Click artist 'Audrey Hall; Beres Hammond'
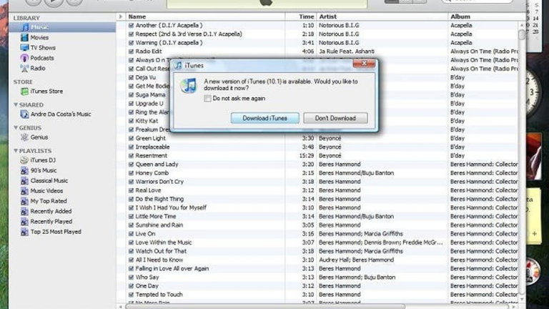Screen dimensions: 549x309 point(356,260)
